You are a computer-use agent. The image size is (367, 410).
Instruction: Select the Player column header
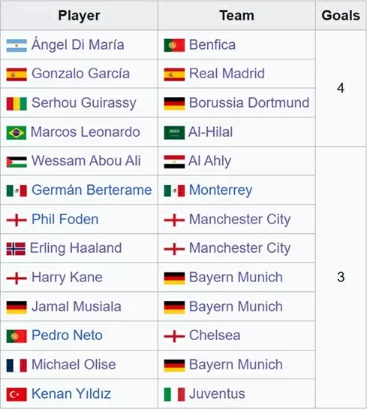point(79,16)
